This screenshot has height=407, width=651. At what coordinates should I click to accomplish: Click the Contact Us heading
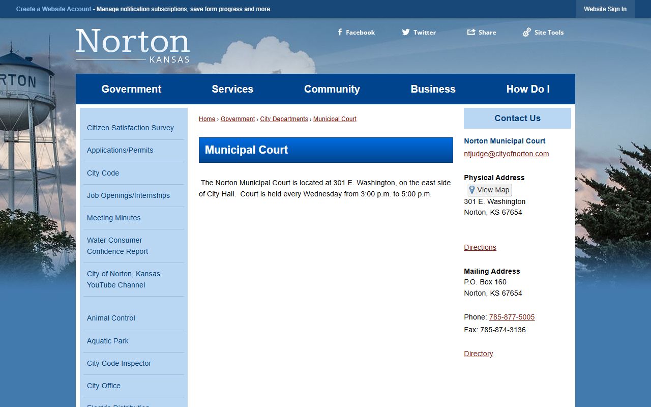click(517, 118)
